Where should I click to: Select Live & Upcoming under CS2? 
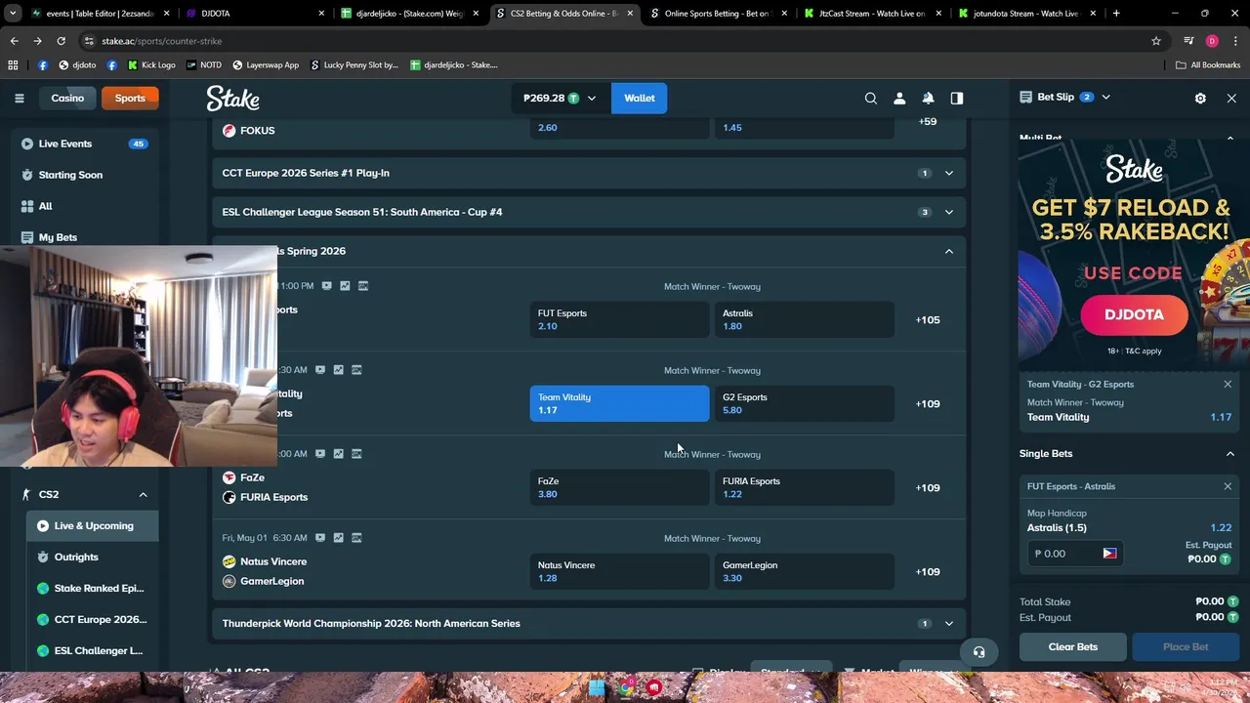(x=92, y=525)
